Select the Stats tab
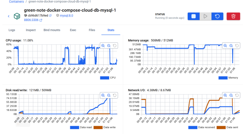The height and width of the screenshot is (134, 243). click(x=111, y=30)
